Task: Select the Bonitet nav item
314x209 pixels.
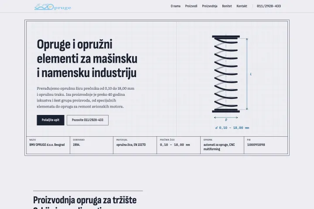Action: (227, 6)
